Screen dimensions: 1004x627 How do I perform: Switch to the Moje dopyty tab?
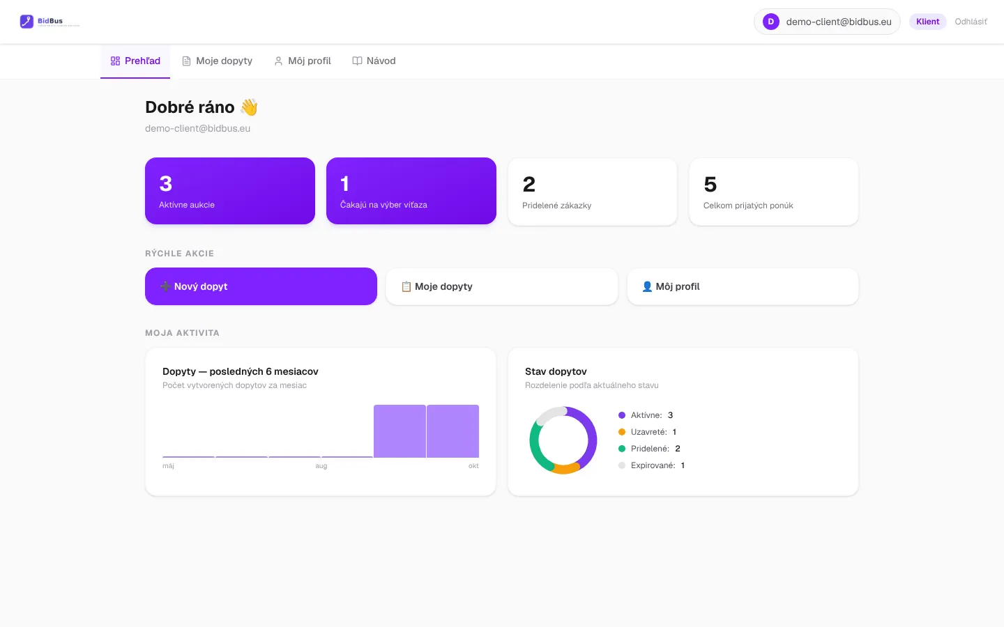pos(217,61)
